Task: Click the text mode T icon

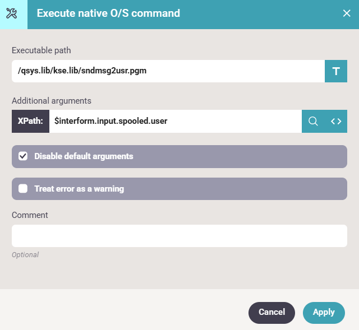Action: tap(336, 71)
